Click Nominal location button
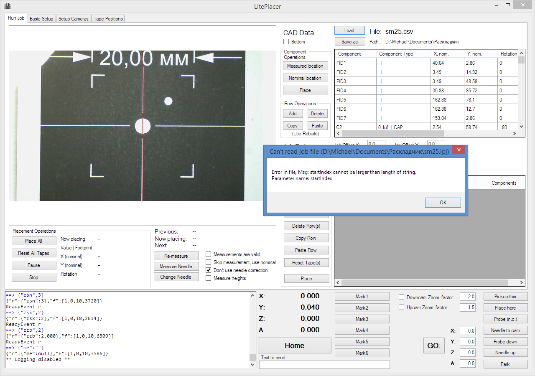 click(305, 78)
